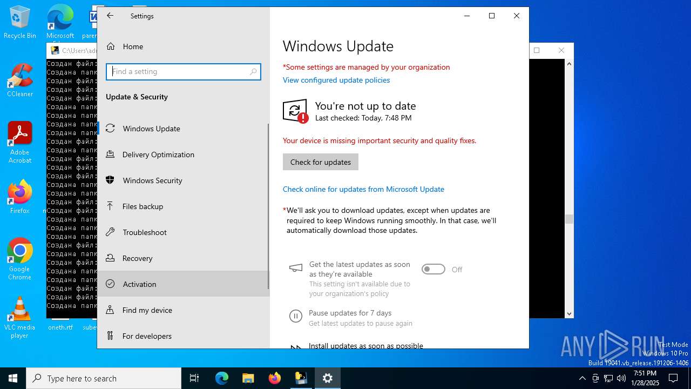Open the notification center icon
This screenshot has height=389, width=691.
click(x=673, y=378)
